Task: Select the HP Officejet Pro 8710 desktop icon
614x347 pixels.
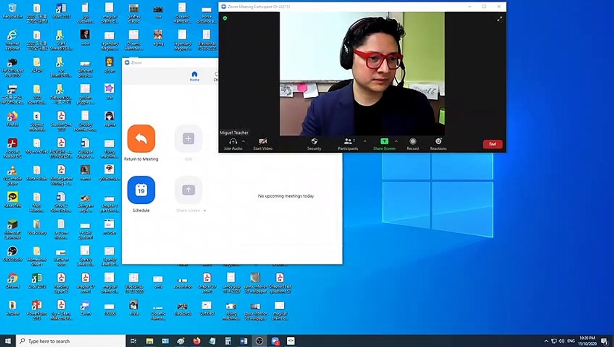Action: pyautogui.click(x=13, y=67)
